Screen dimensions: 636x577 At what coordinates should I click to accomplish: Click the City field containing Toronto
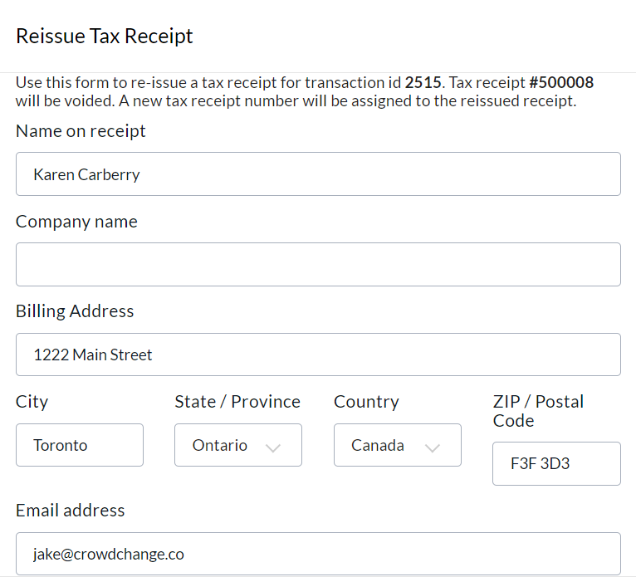tap(80, 445)
